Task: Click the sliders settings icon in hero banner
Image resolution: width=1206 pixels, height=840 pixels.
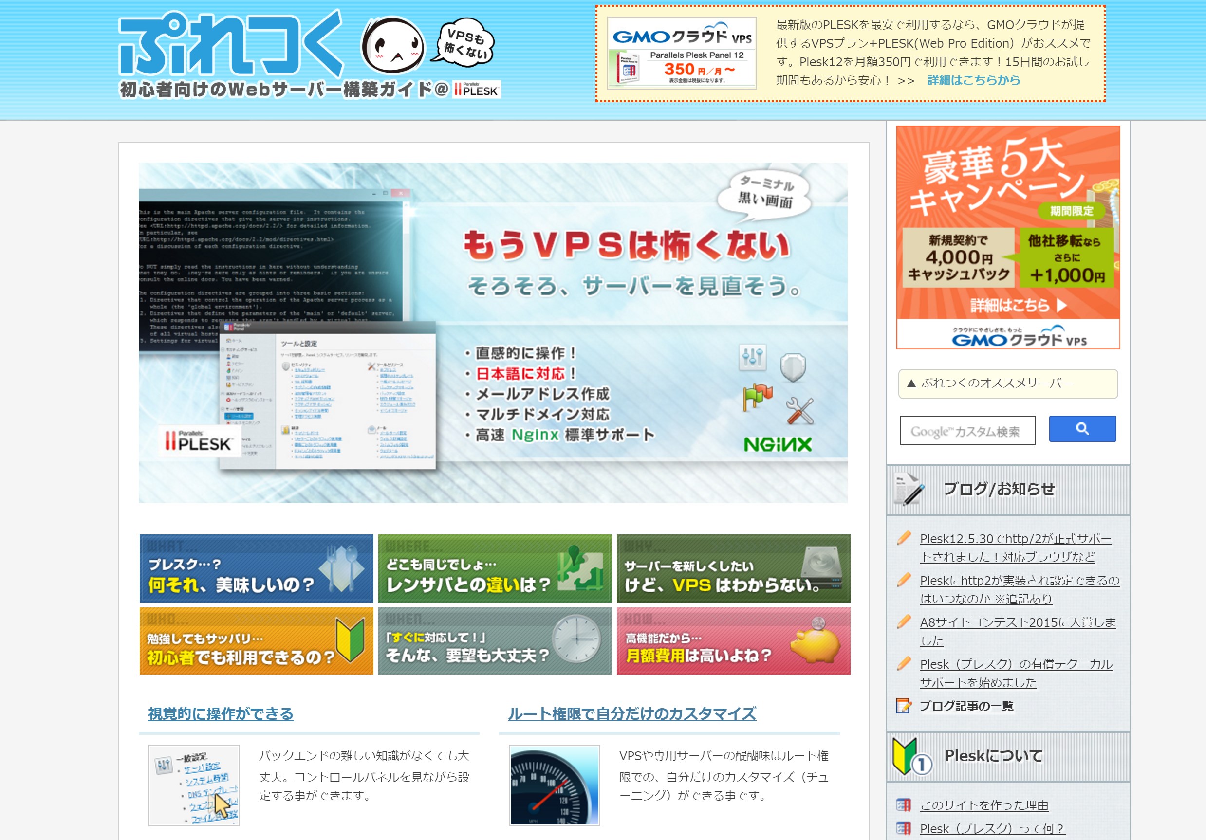Action: 752,358
